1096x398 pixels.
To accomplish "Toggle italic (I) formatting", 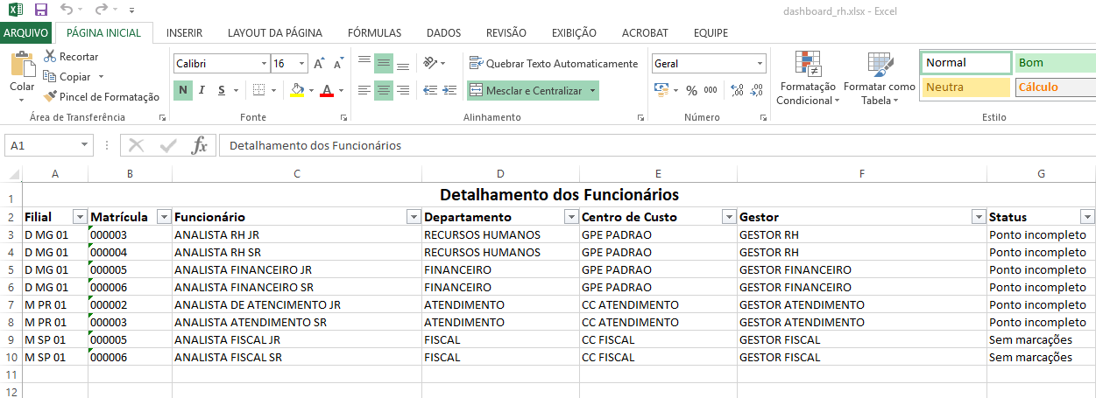I will point(202,90).
